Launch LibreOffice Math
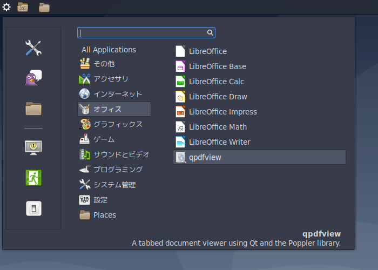 pos(259,127)
